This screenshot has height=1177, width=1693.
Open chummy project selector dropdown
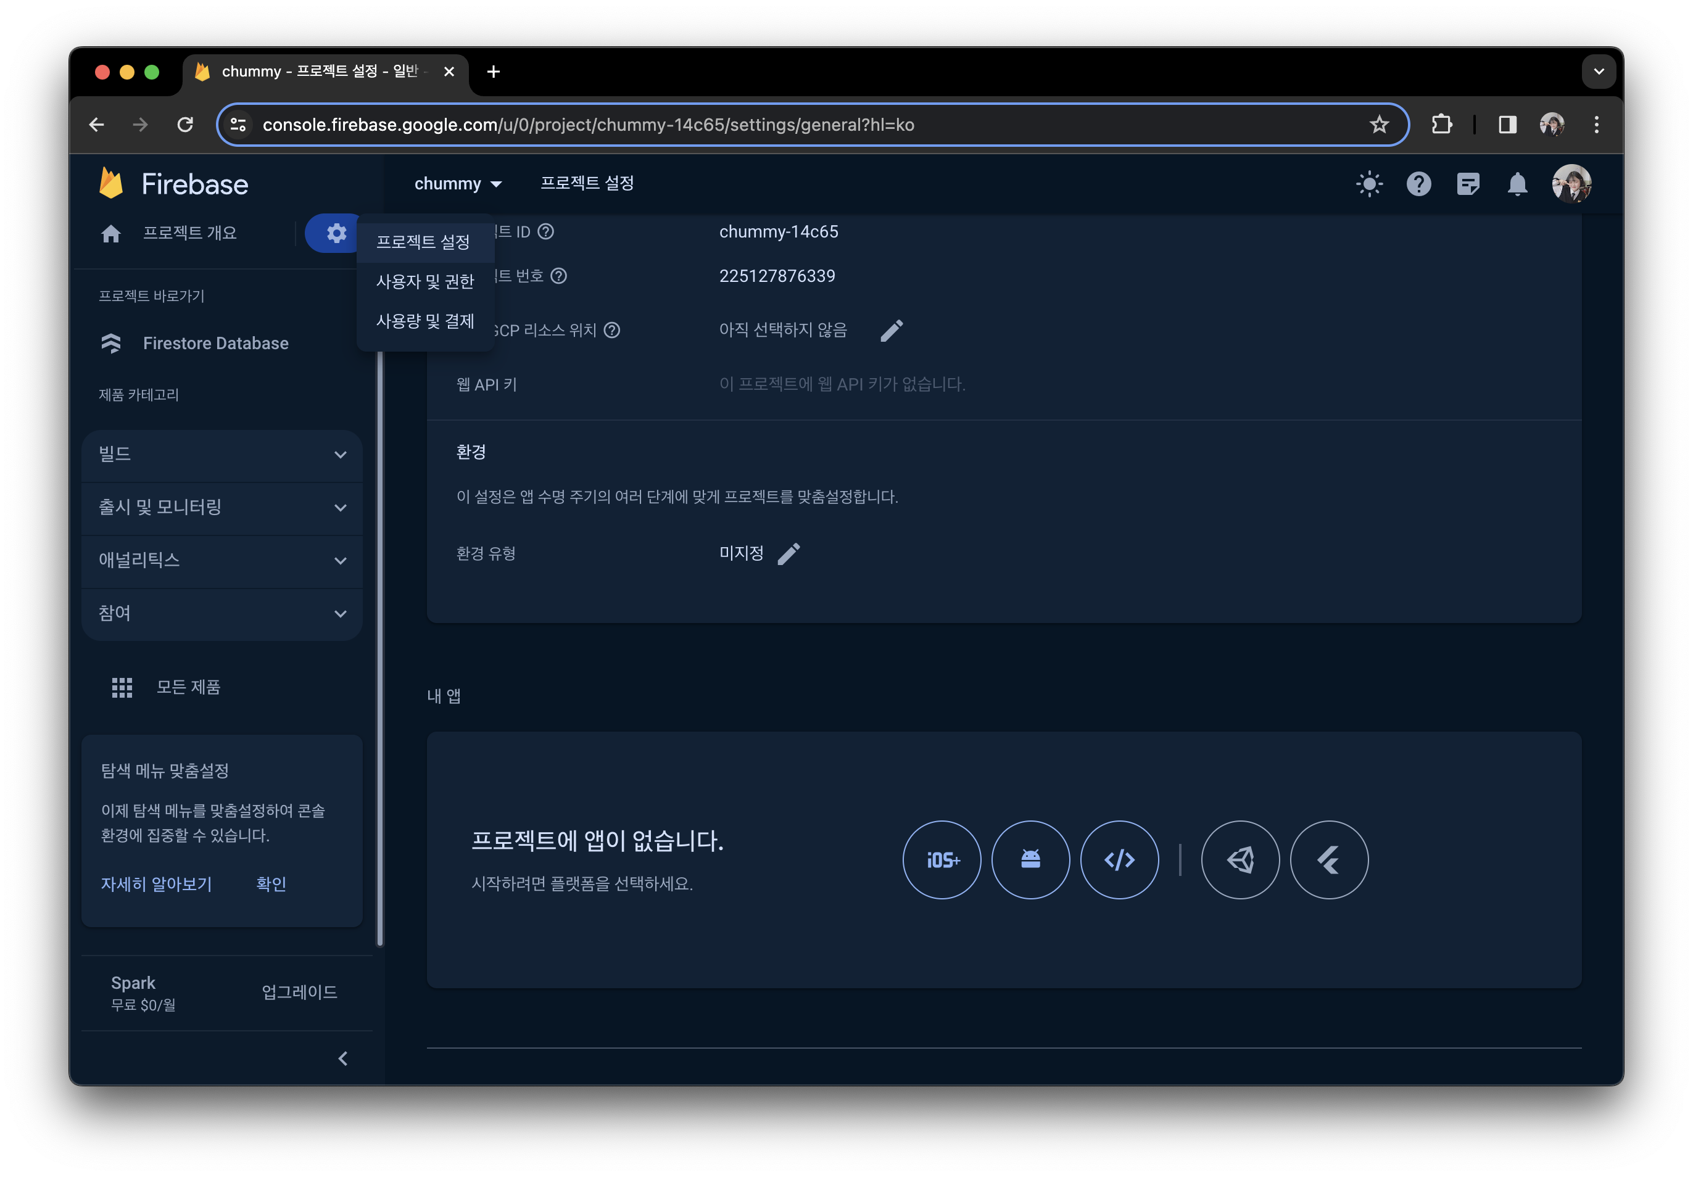(x=458, y=184)
